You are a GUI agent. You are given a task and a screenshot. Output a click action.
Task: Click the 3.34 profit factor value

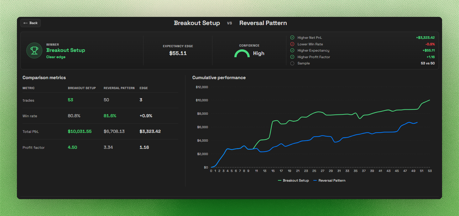coord(108,147)
